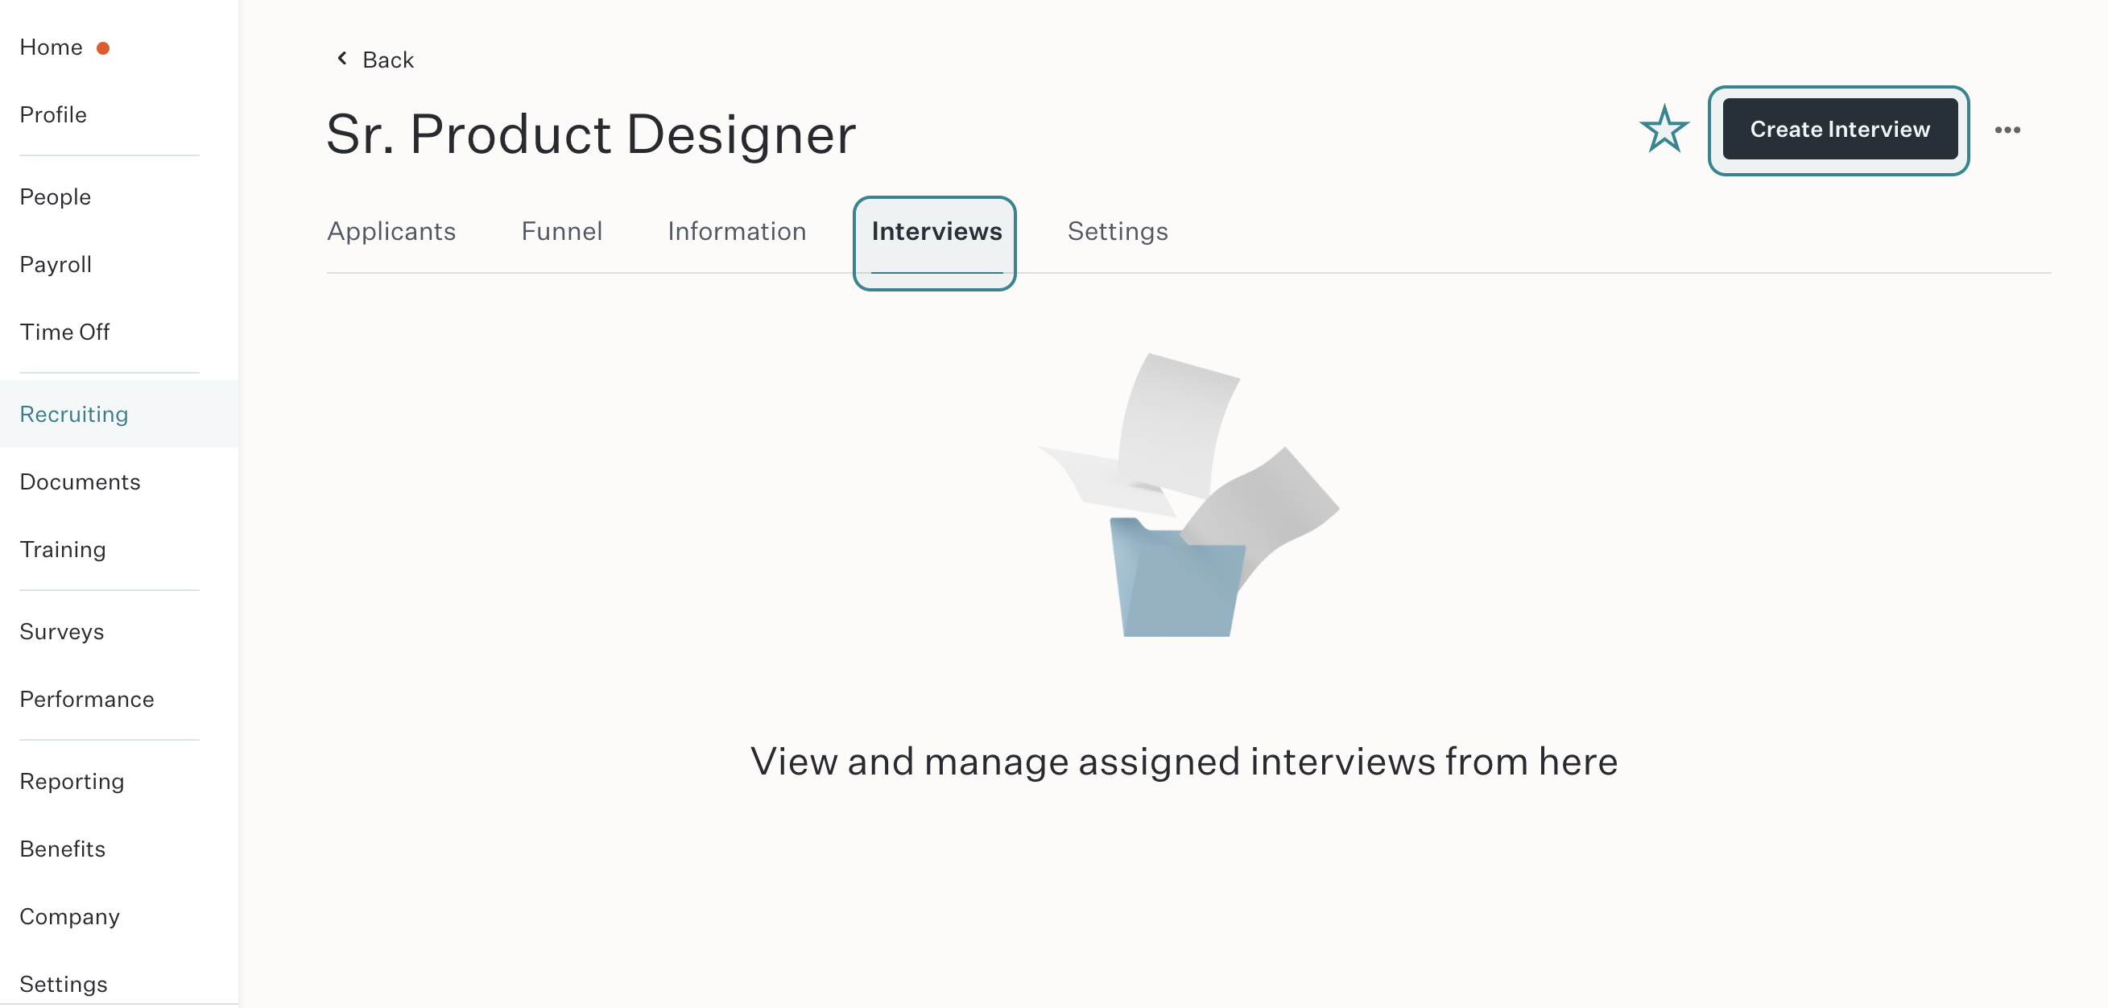Go to Payroll in the sidebar
The height and width of the screenshot is (1008, 2108).
(x=56, y=264)
